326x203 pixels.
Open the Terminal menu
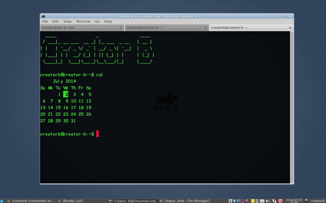click(83, 21)
